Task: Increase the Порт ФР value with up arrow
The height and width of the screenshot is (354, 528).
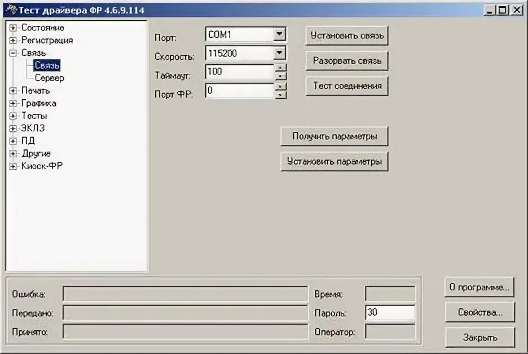Action: pyautogui.click(x=280, y=87)
